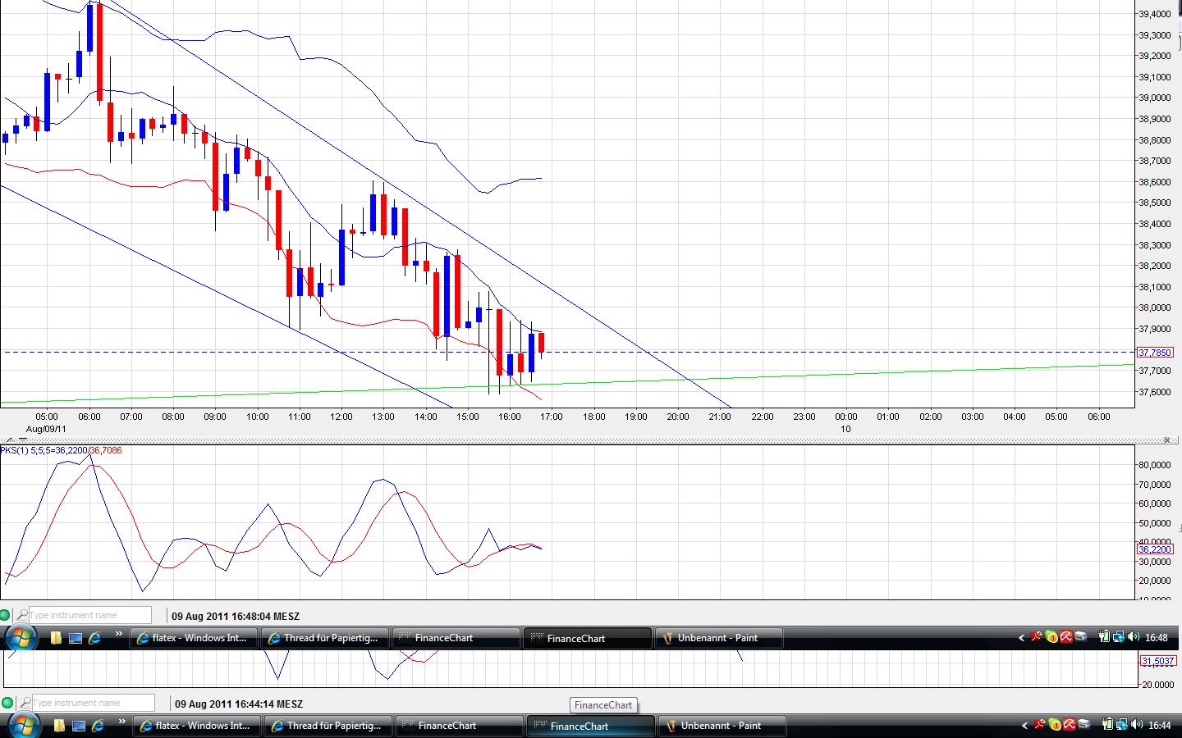Screen dimensions: 1182x738
Task: Show hidden tray icons on the 16:44 taskbar
Action: point(1025,725)
